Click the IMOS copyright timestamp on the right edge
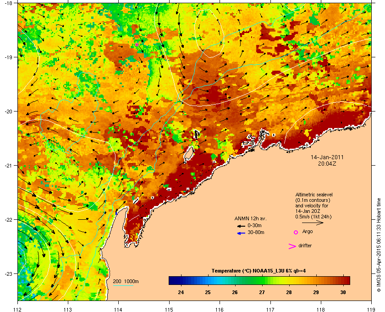Viewport: 385px width, 312px height. tap(379, 245)
